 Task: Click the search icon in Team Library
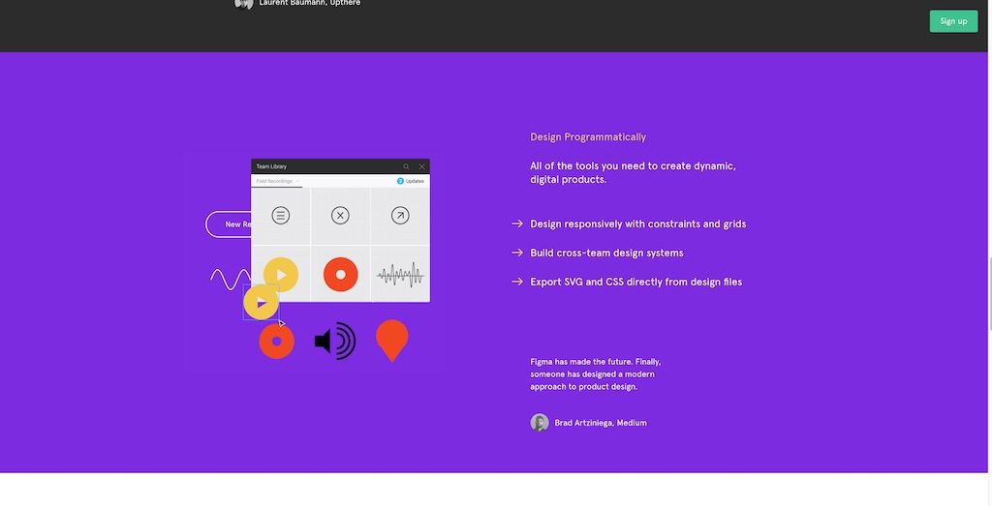click(406, 166)
